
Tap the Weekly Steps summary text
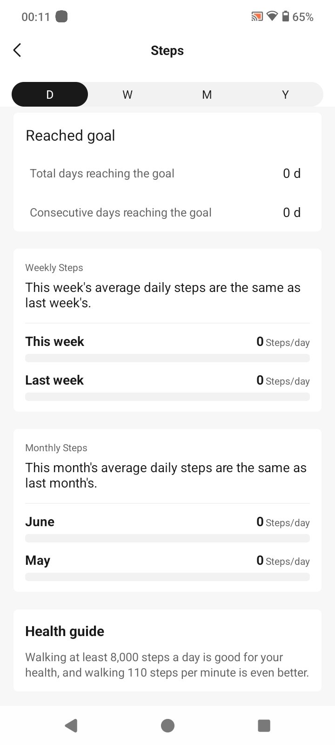pos(163,295)
